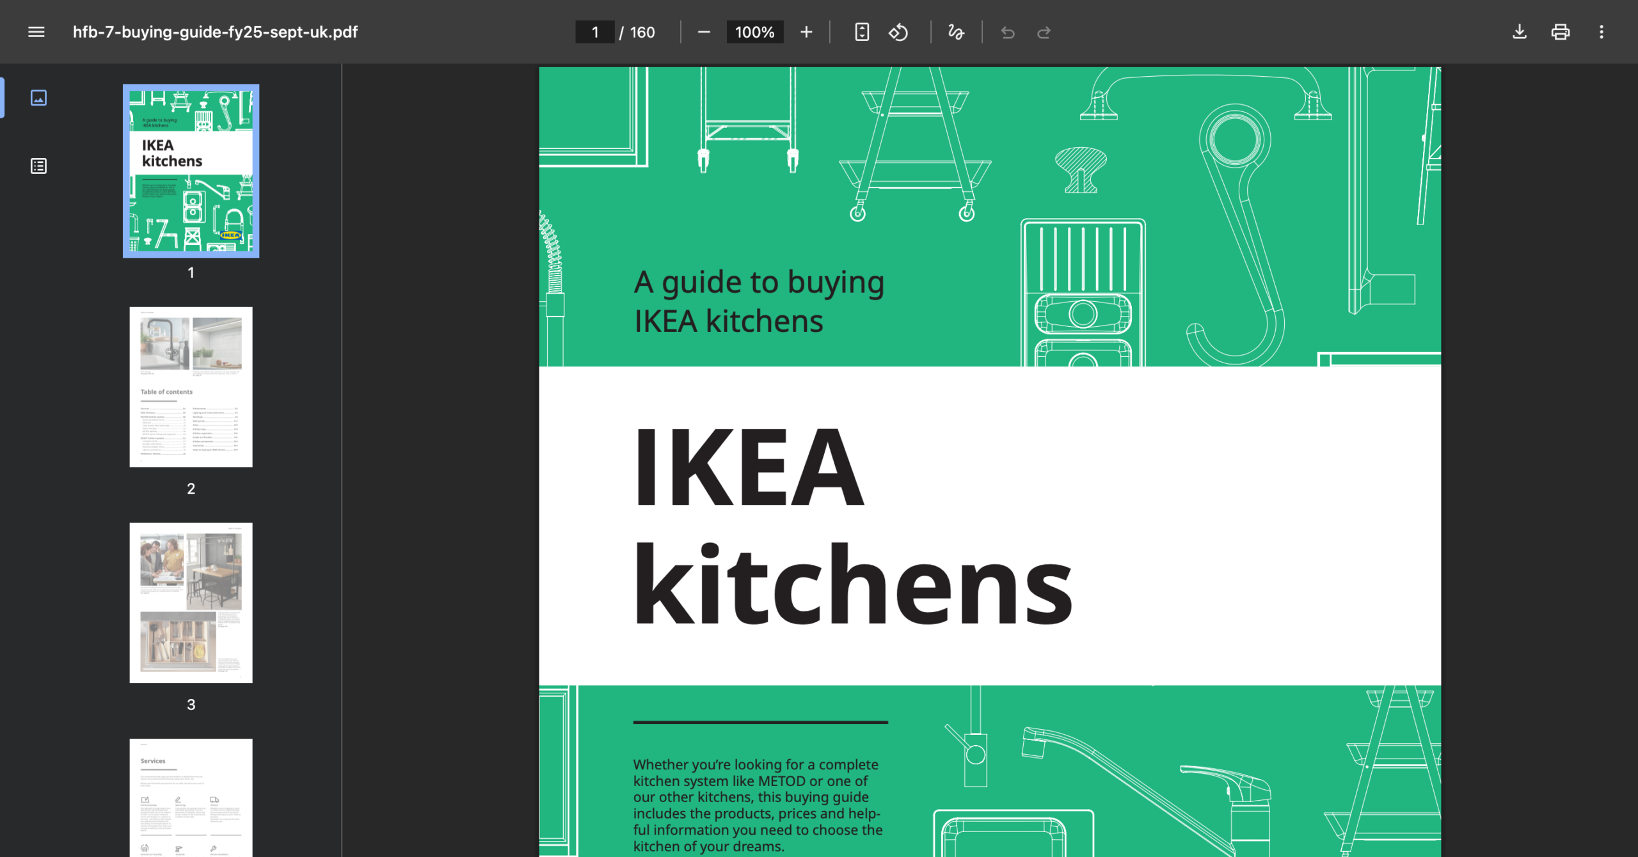
Task: Open the more options menu
Action: click(x=1602, y=32)
